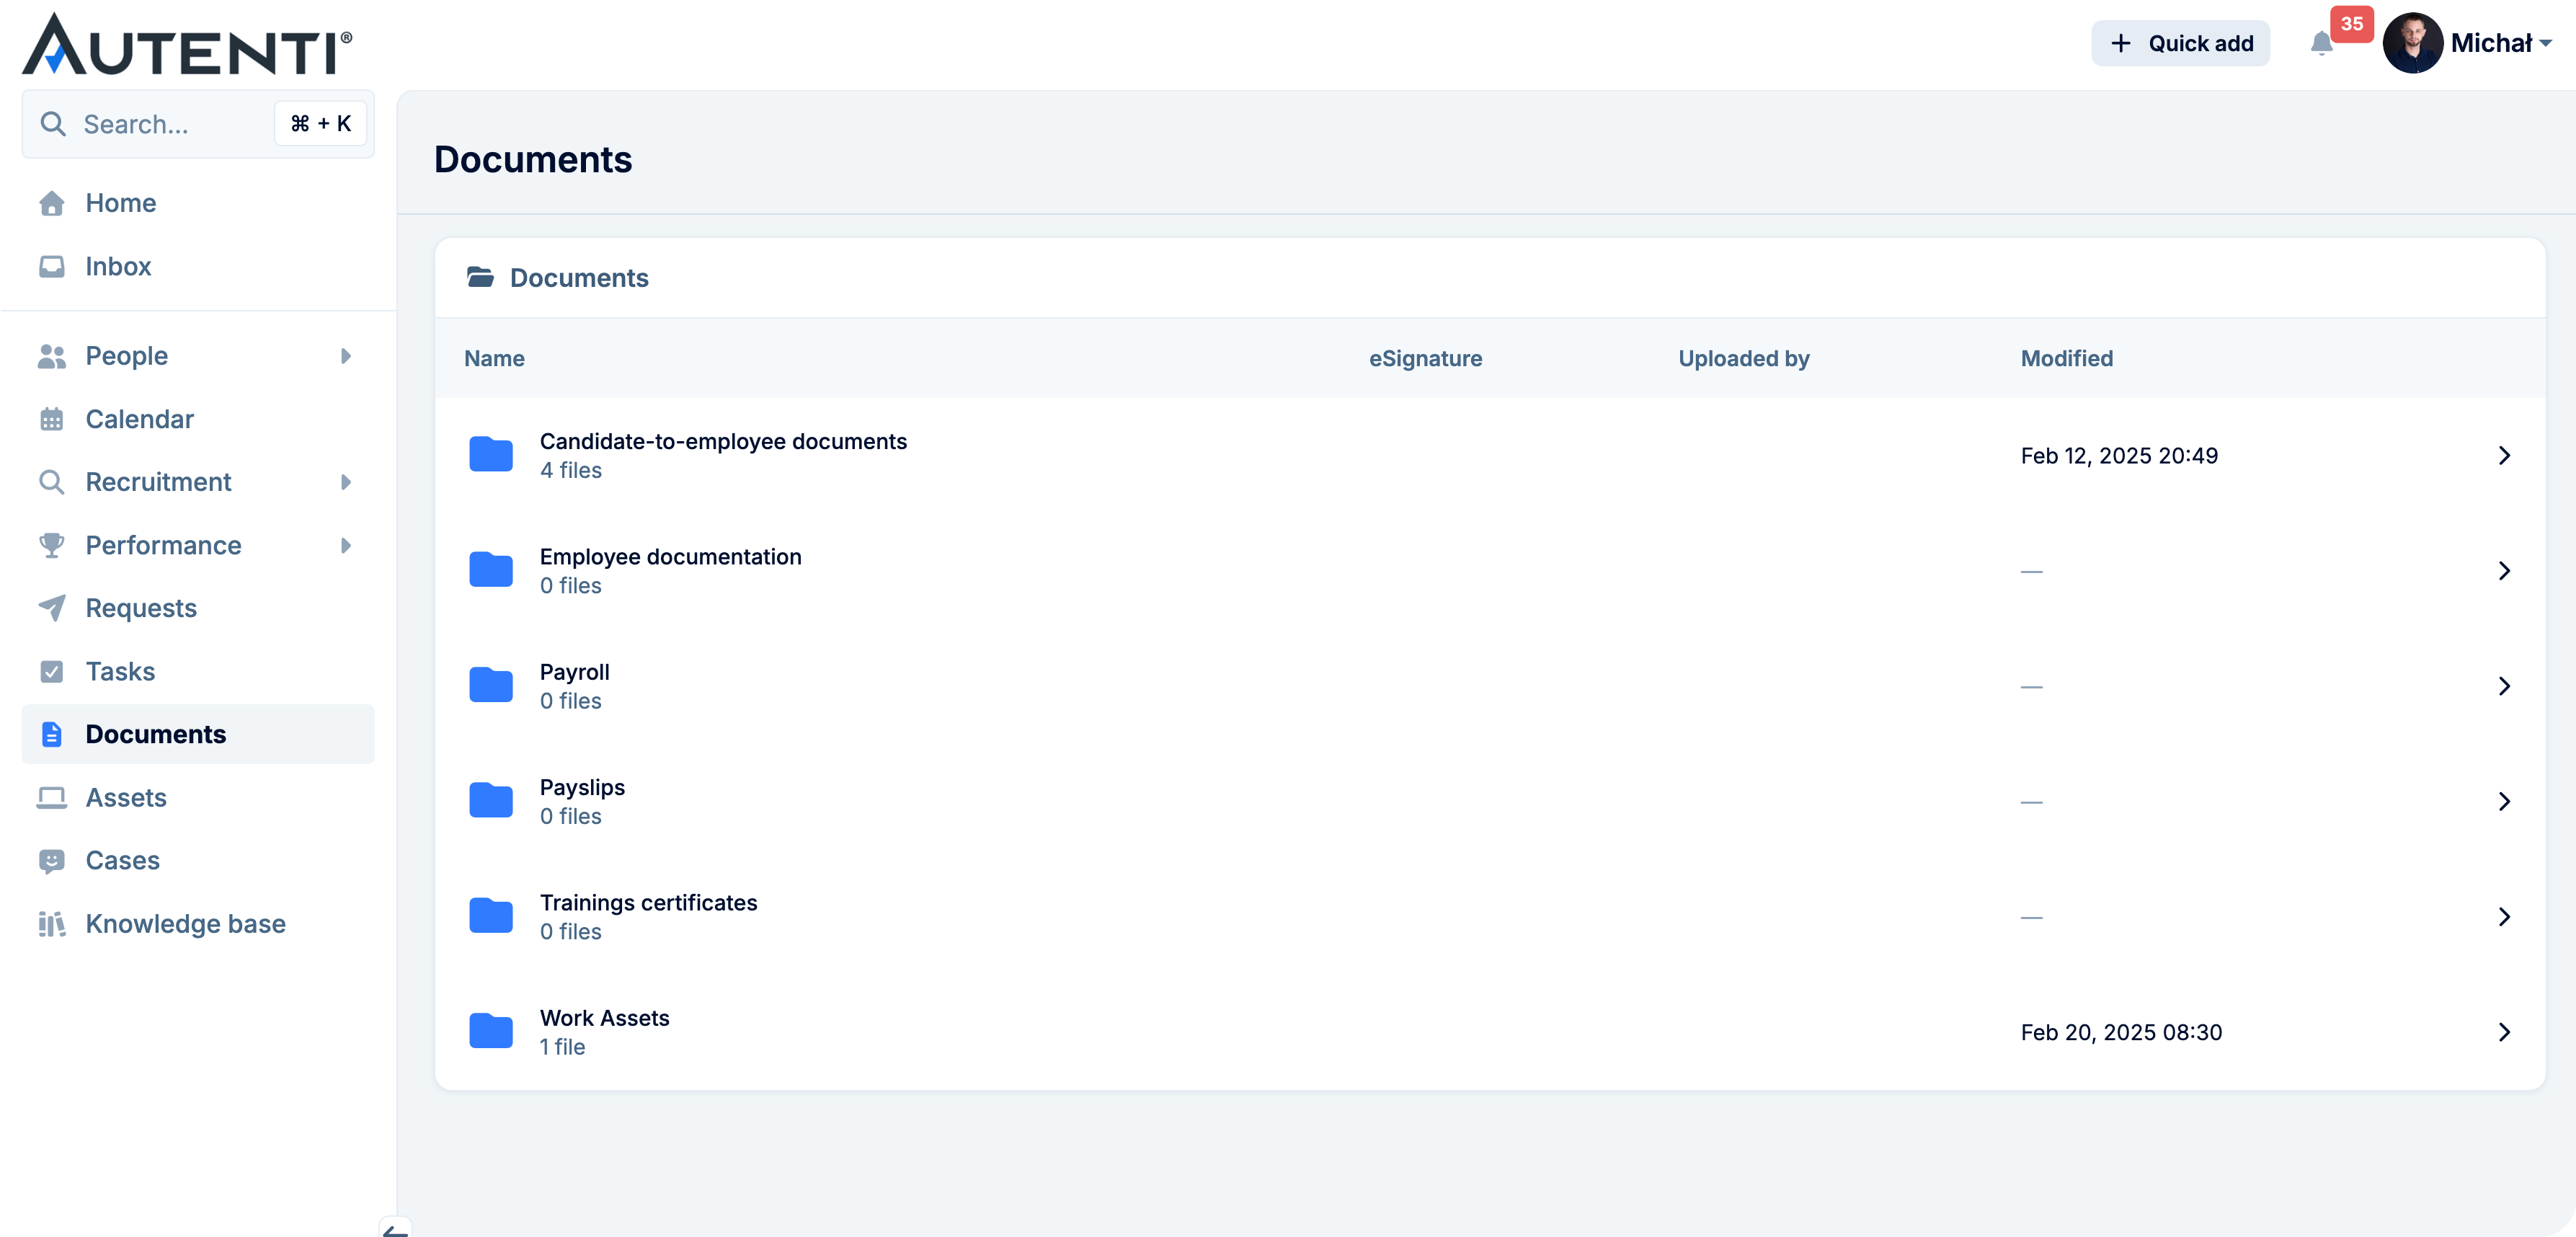This screenshot has height=1237, width=2576.
Task: Click the Documents breadcrumb link
Action: point(579,278)
